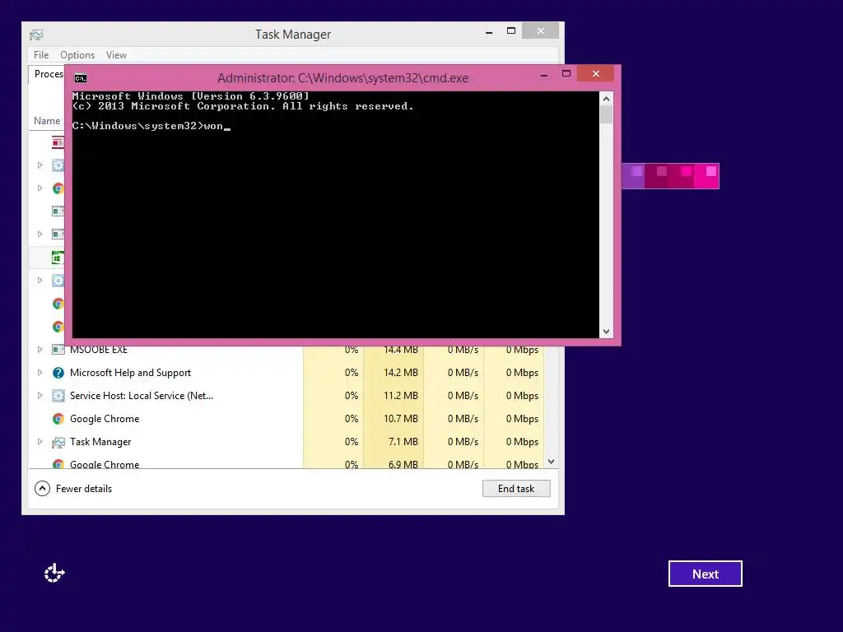Expand the Task Manager process row
843x632 pixels.
click(40, 442)
